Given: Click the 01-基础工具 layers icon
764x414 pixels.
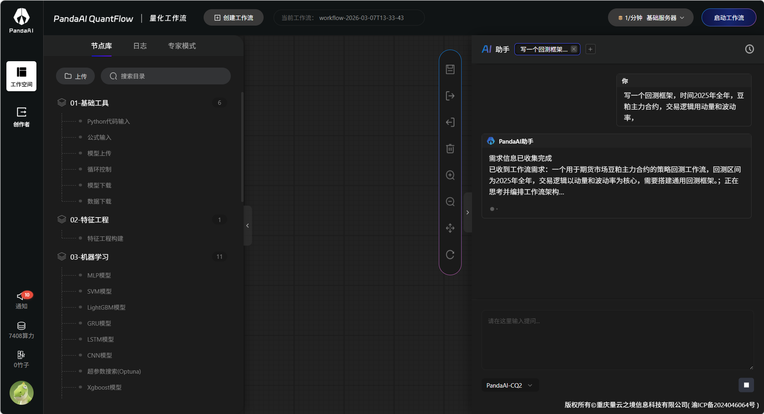Looking at the screenshot, I should [62, 102].
